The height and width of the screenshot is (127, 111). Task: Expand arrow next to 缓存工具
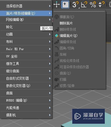pos(50,64)
